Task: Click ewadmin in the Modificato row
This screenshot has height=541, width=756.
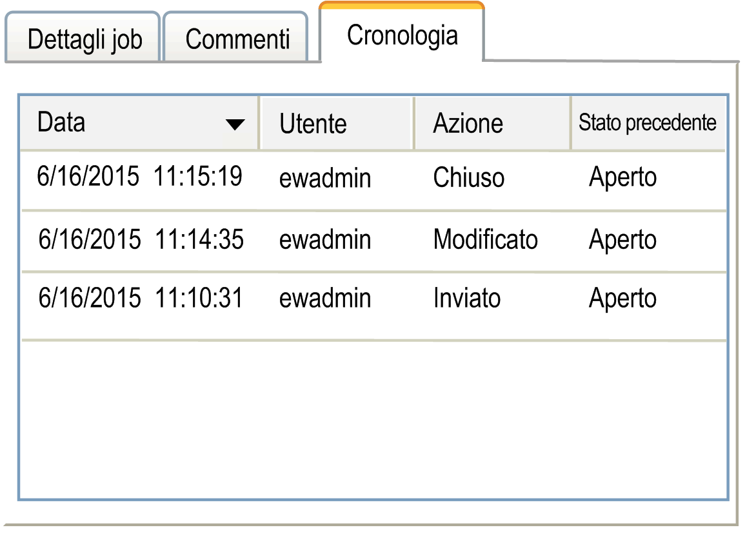Action: [x=324, y=240]
